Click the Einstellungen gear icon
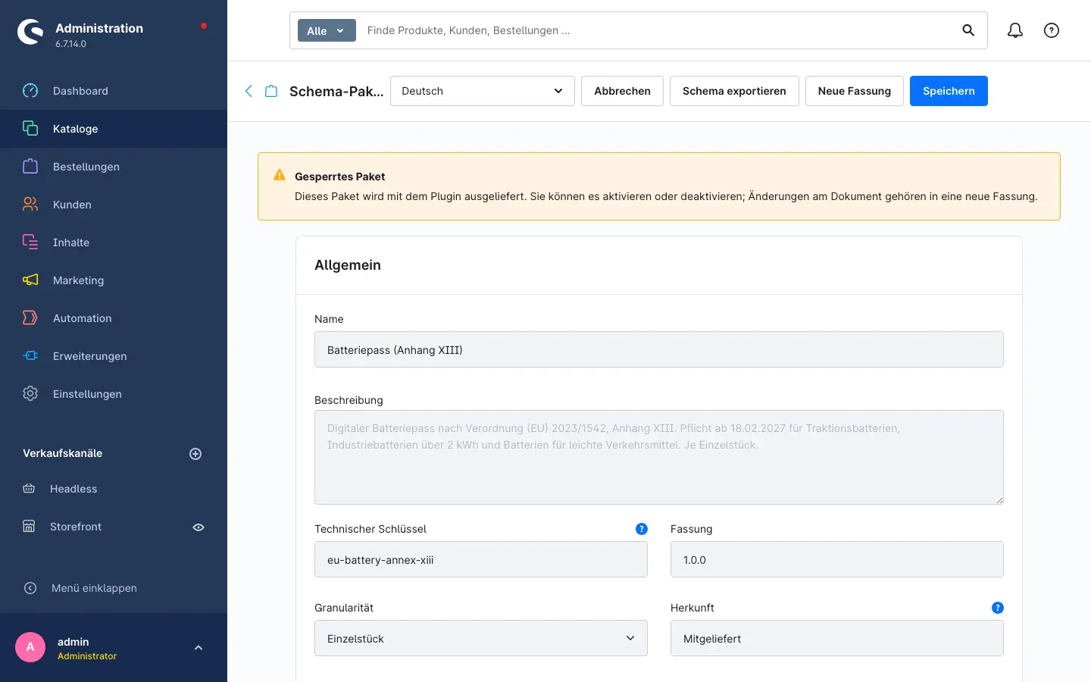This screenshot has height=682, width=1091. [30, 394]
